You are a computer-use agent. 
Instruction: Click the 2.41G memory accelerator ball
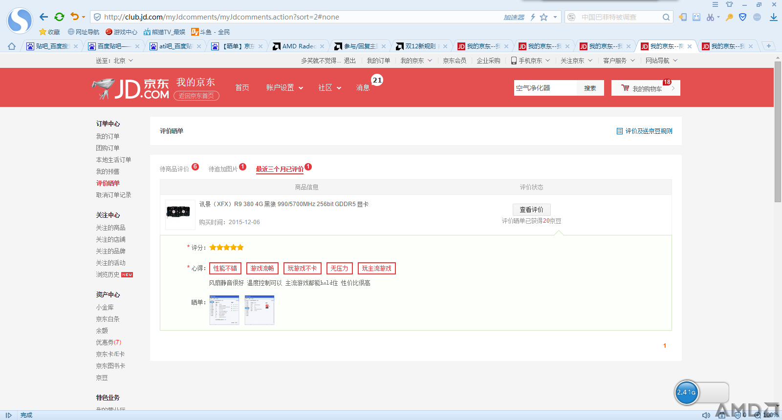tap(687, 392)
